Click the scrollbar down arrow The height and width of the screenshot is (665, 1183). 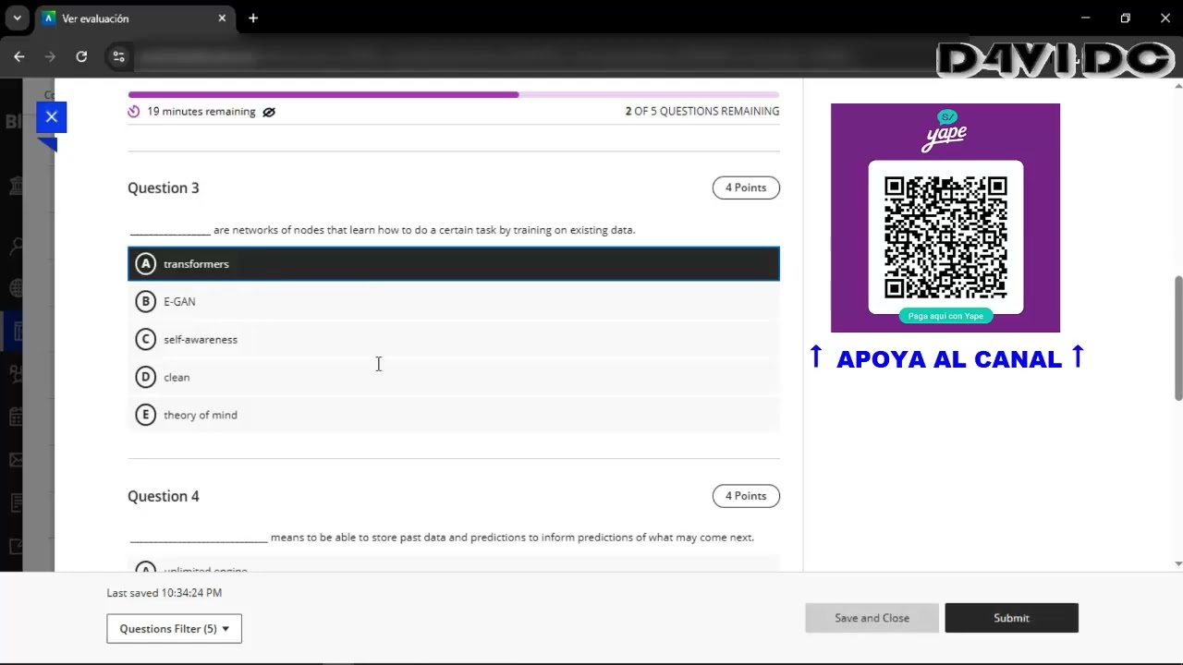pyautogui.click(x=1177, y=563)
